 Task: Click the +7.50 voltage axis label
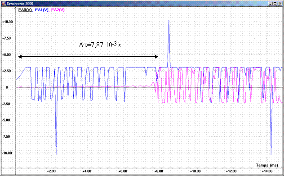(6, 38)
